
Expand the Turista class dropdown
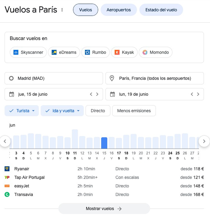tap(22, 111)
